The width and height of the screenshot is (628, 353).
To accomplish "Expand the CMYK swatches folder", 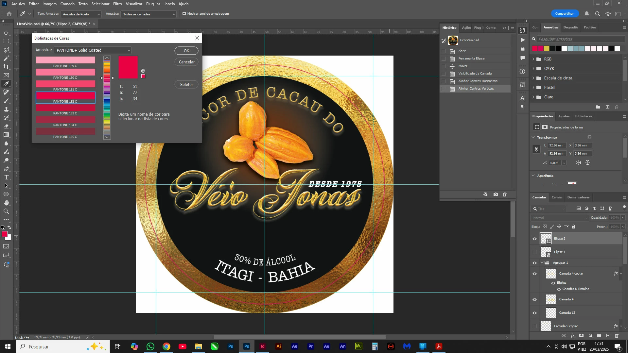I will [x=533, y=69].
